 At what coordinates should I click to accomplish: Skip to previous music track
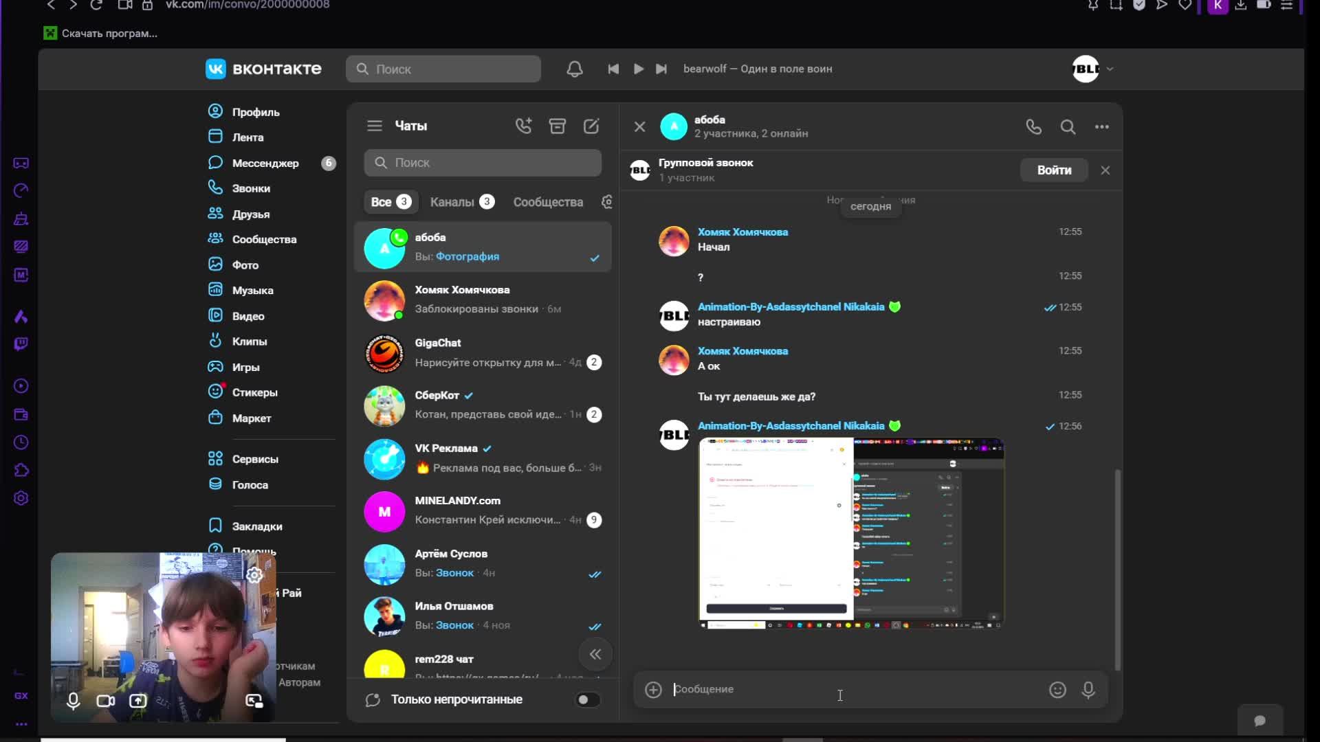click(613, 69)
